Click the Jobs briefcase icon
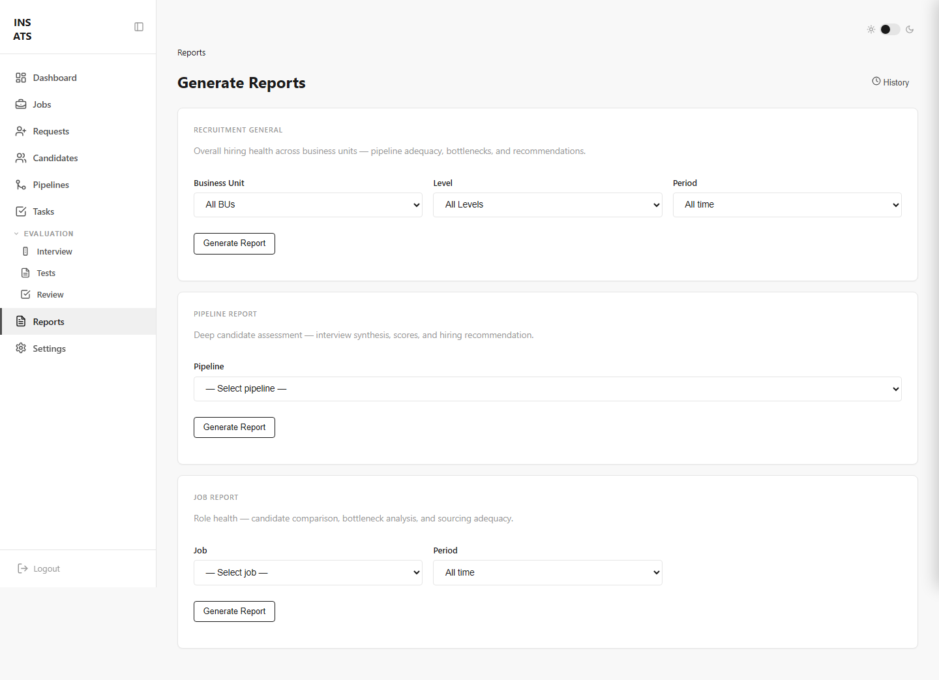The width and height of the screenshot is (939, 680). (21, 104)
